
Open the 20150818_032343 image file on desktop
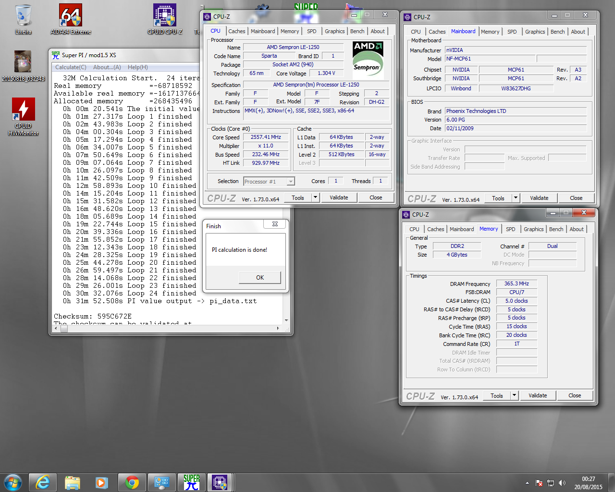pos(23,66)
